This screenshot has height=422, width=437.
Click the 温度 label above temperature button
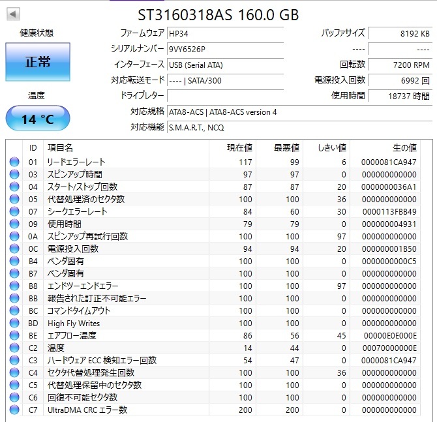tap(37, 96)
